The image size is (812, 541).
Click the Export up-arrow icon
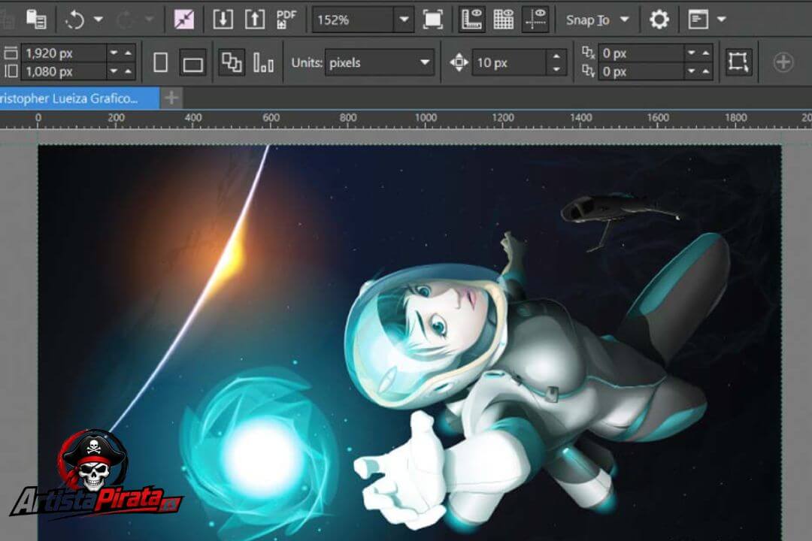click(255, 20)
